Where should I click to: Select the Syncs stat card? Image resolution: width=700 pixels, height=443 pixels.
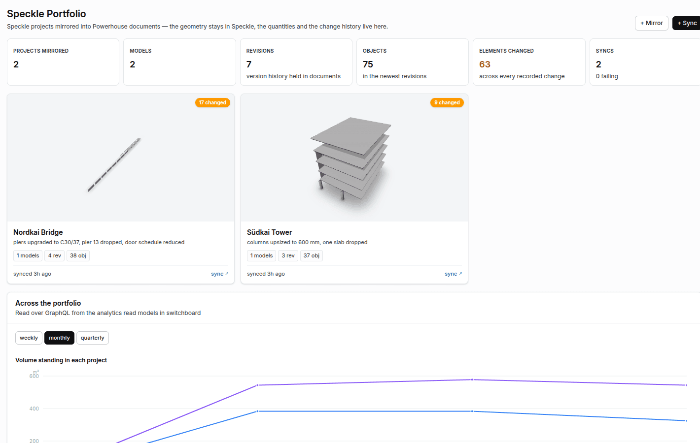click(645, 62)
